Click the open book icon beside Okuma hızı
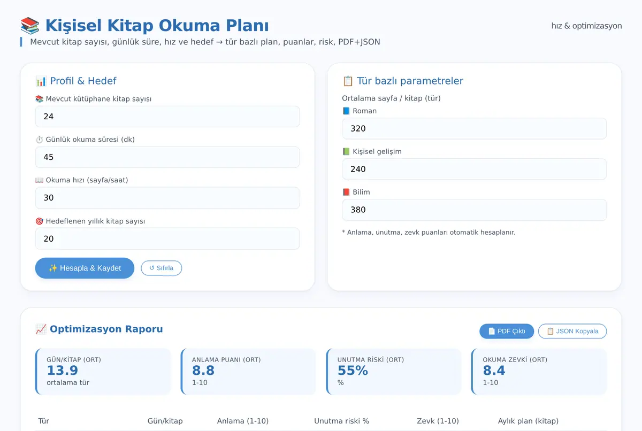 [x=39, y=180]
